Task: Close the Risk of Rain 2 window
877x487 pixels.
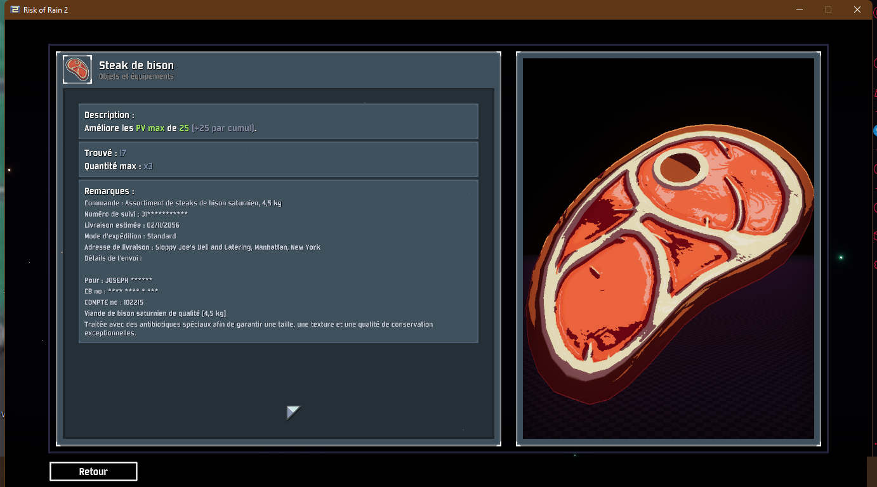Action: (857, 10)
